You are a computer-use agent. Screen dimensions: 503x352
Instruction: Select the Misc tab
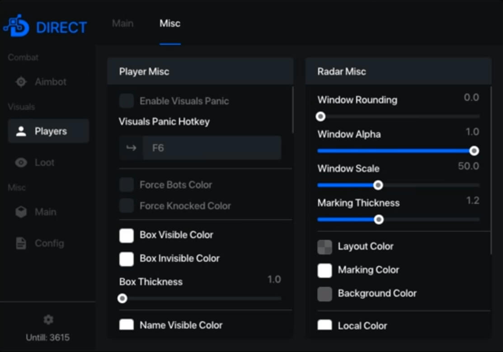coord(170,23)
